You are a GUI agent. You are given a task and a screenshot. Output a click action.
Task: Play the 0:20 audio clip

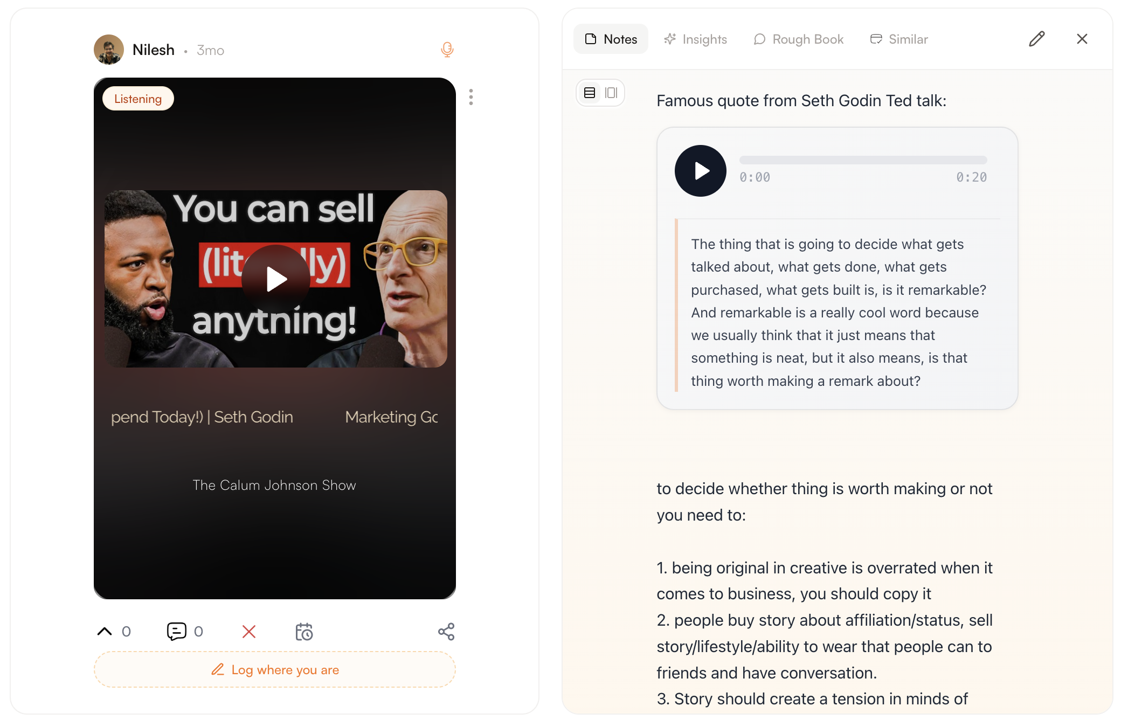(x=700, y=171)
